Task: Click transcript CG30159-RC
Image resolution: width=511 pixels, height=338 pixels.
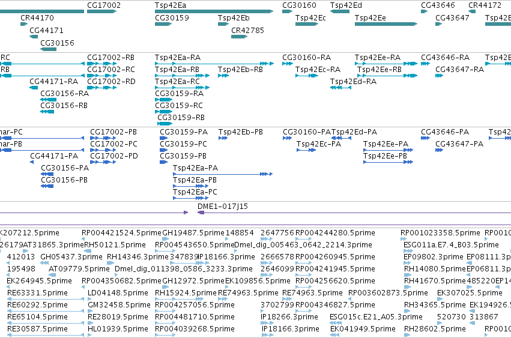Action: pos(178,106)
